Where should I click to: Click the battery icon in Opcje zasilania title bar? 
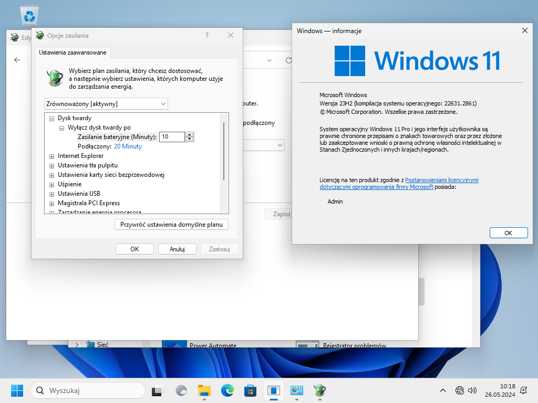pos(40,35)
